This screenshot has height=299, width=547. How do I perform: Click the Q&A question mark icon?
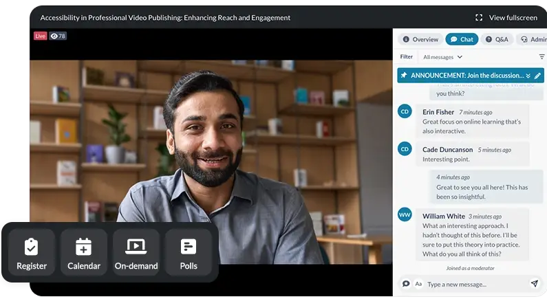[x=489, y=39]
